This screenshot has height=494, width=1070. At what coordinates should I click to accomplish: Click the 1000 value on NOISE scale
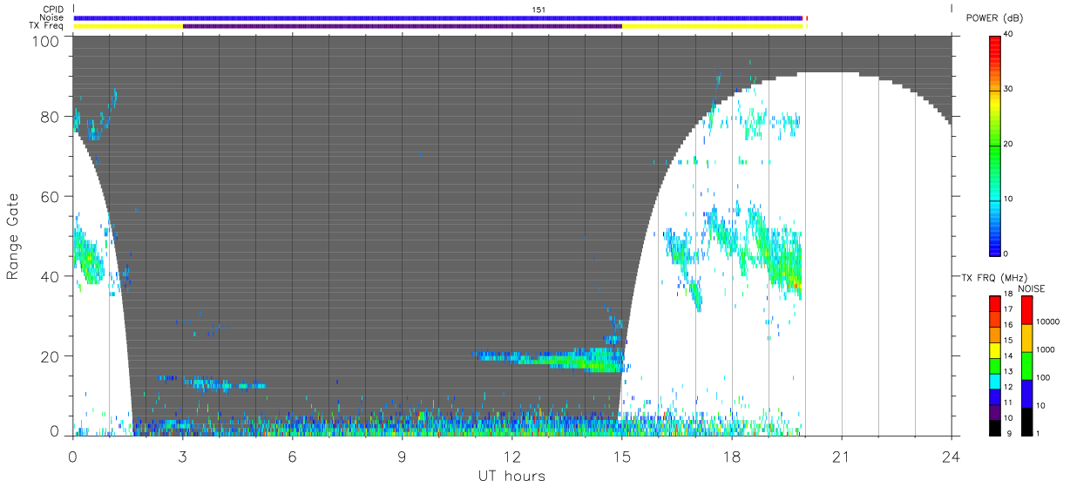pos(1046,349)
